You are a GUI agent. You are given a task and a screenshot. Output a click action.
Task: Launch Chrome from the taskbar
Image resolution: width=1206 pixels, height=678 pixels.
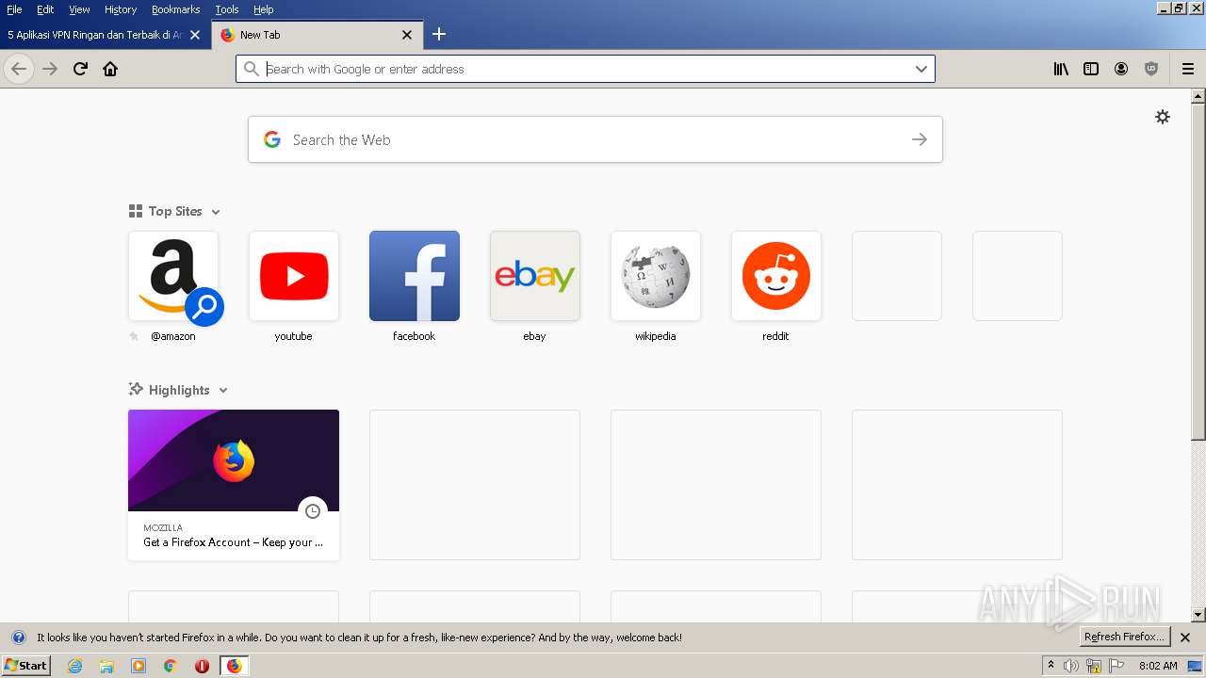coord(171,666)
